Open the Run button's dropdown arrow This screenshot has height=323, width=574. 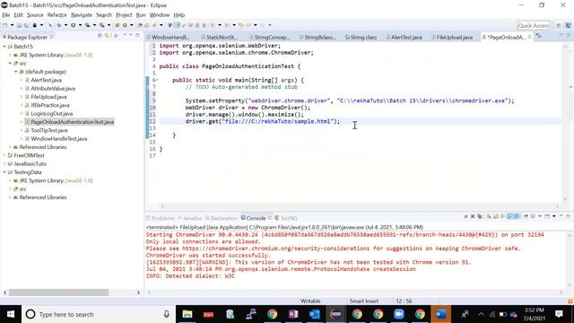80,25
